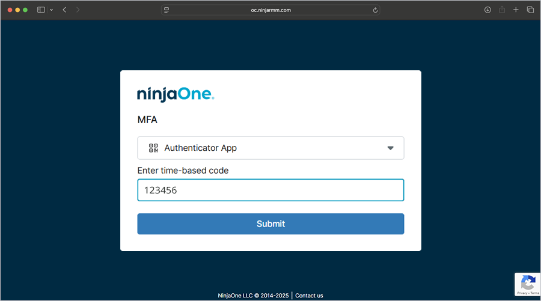Open a new tab with plus icon
Image resolution: width=541 pixels, height=301 pixels.
[516, 10]
